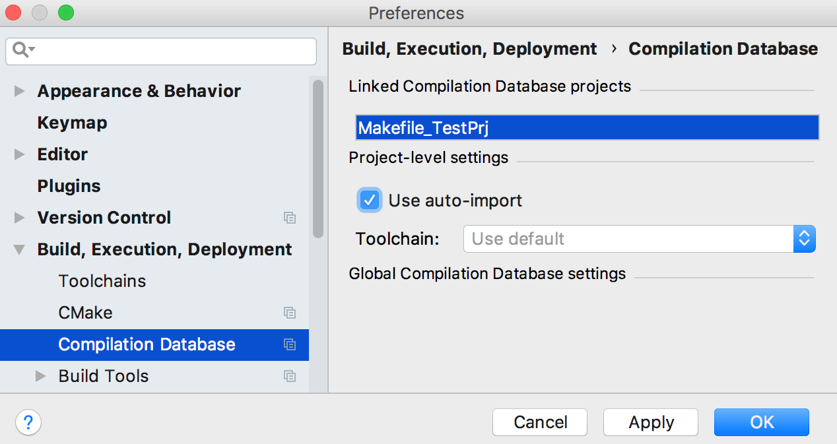Image resolution: width=837 pixels, height=444 pixels.
Task: Click the settings tree vertical scrollbar
Action: [318, 158]
